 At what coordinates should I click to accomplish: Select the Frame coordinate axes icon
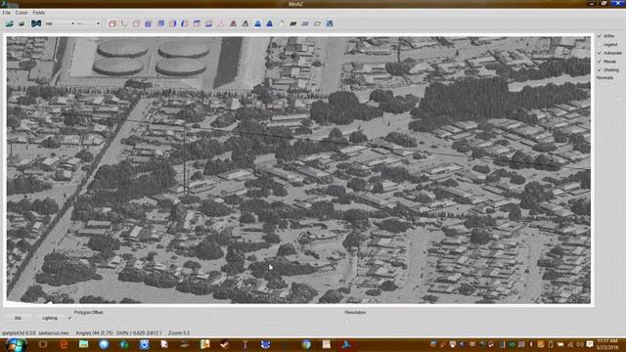coord(124,23)
